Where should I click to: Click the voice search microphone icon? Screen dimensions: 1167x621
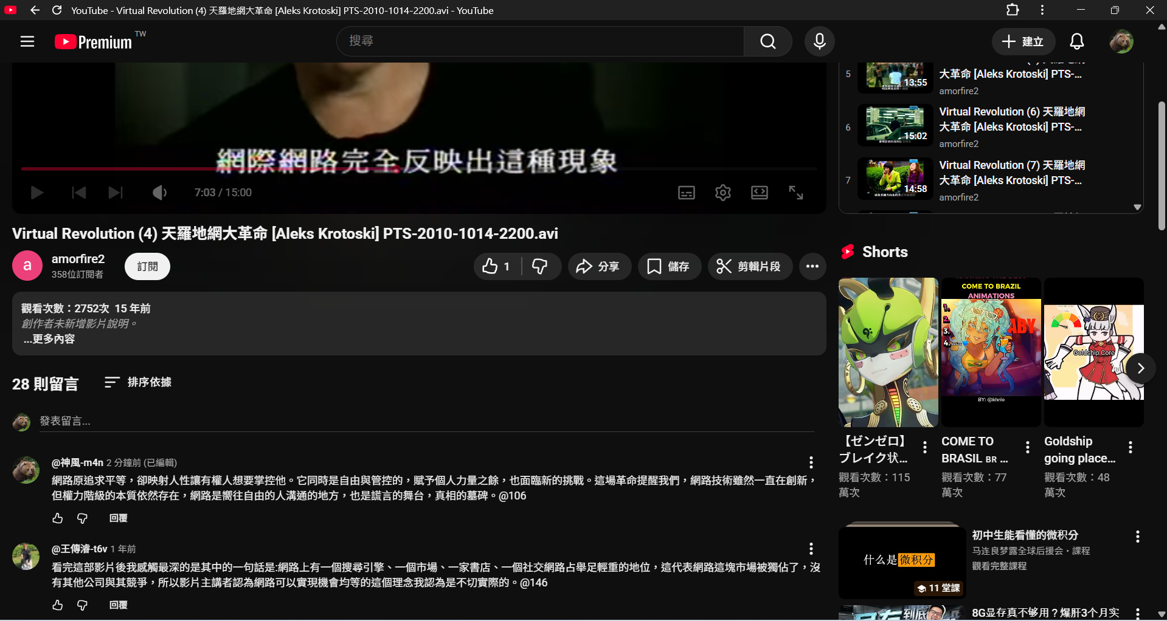click(x=819, y=41)
